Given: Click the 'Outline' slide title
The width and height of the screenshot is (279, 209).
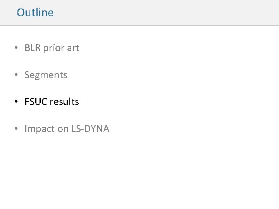Looking at the screenshot, I should (x=35, y=12).
